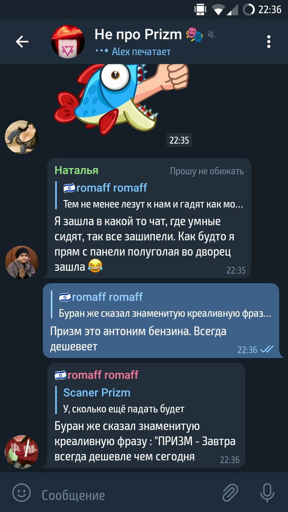Jump to the quoted 'Тем не менее лезут' message
288x512 pixels.
click(x=149, y=196)
